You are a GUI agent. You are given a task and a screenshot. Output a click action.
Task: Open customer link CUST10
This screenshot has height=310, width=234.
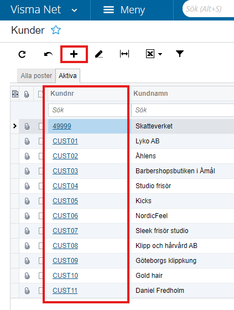tap(65, 276)
